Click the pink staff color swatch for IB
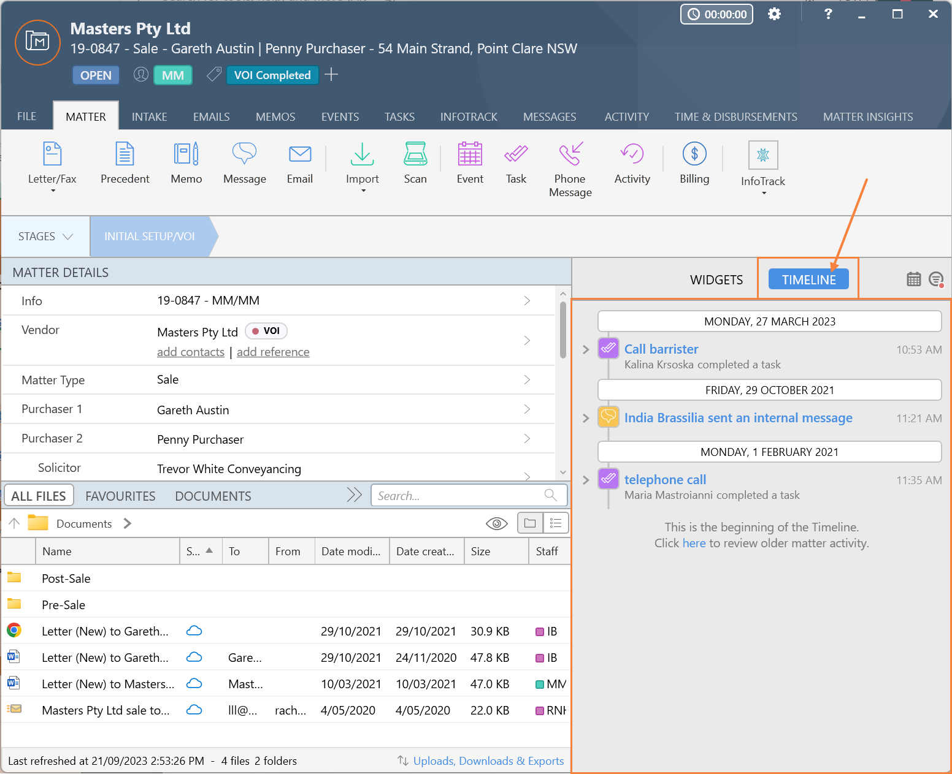 pos(540,632)
